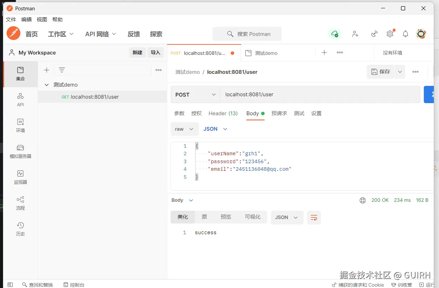The height and width of the screenshot is (288, 439).
Task: Select the GET localhost:8081/user request in the tree
Action: pos(102,97)
